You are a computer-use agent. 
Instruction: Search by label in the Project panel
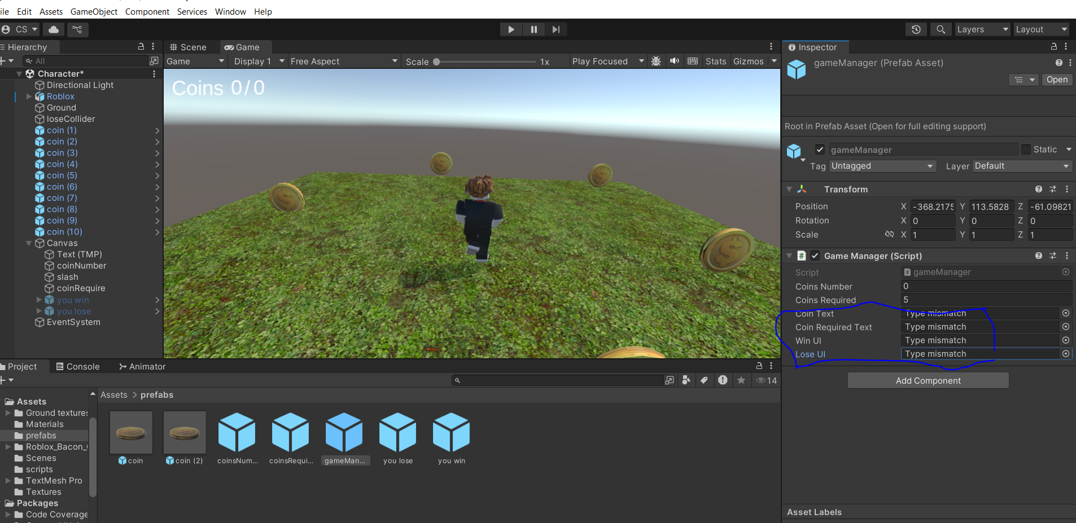pos(704,380)
